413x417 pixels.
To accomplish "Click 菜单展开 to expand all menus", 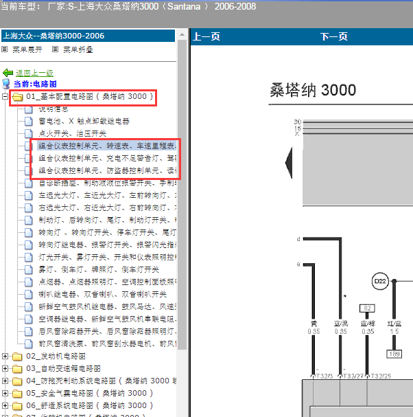I will tap(27, 49).
